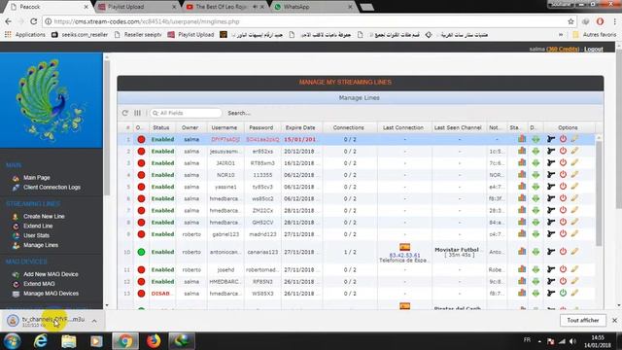Viewport: 622px width, 350px height.
Task: Click the browser back arrow
Action: pyautogui.click(x=9, y=21)
